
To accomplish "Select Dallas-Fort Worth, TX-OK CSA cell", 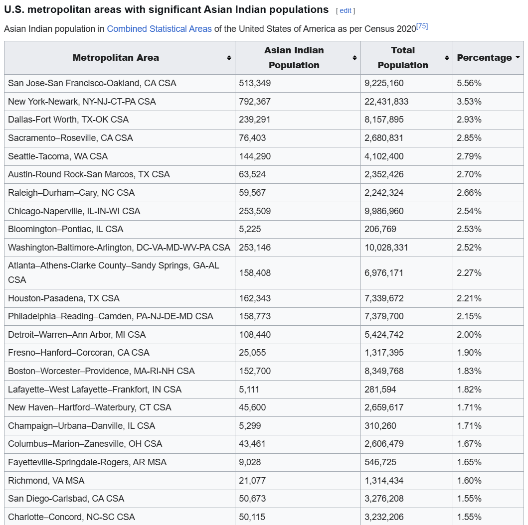I will coord(120,120).
